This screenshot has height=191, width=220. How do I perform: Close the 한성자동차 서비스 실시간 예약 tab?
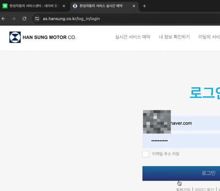pyautogui.click(x=134, y=6)
